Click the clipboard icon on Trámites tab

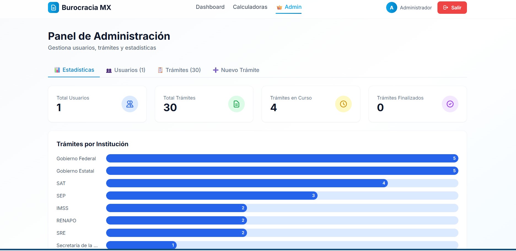(160, 70)
